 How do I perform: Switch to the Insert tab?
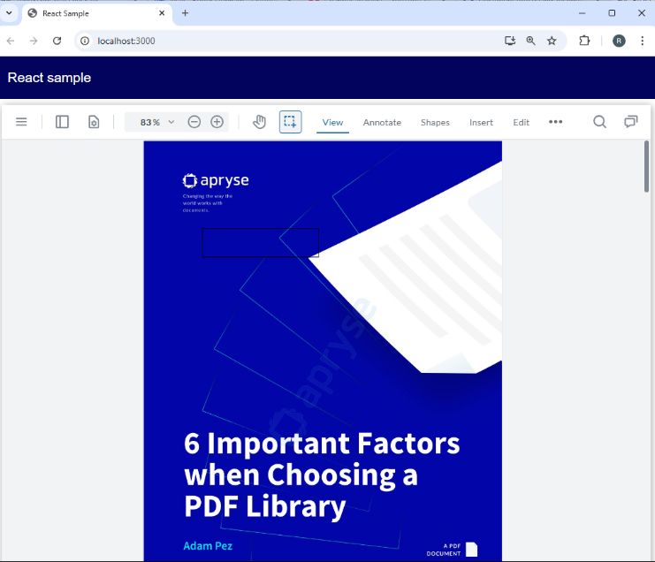[481, 122]
